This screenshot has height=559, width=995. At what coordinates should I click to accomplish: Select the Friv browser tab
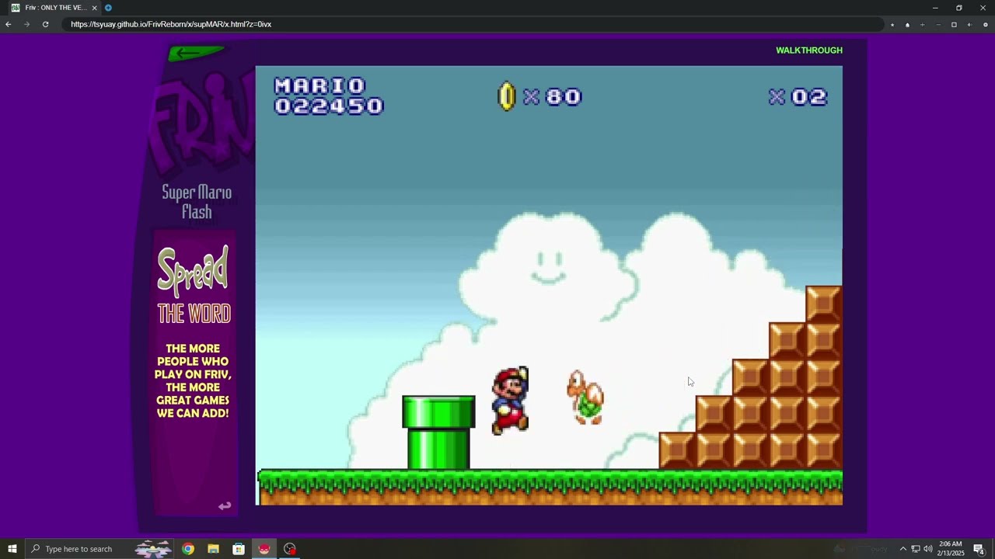[54, 8]
